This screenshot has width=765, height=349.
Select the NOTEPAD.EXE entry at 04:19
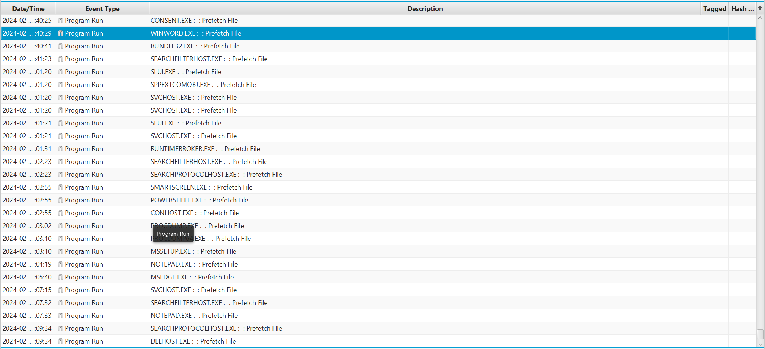coord(194,264)
